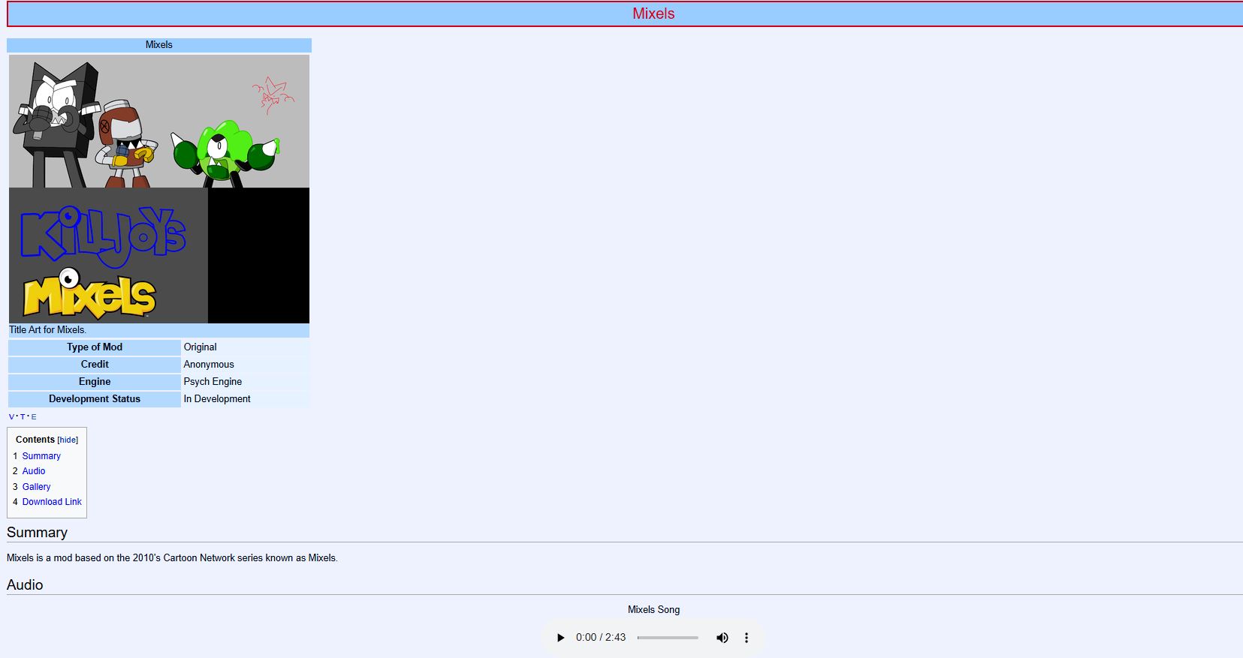
Task: Open the V template view link
Action: (x=11, y=417)
